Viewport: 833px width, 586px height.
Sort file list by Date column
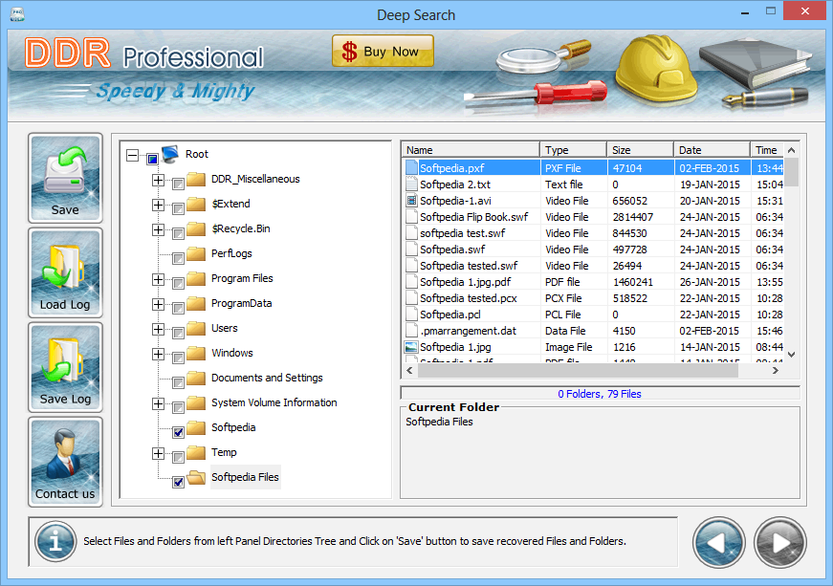(x=712, y=150)
